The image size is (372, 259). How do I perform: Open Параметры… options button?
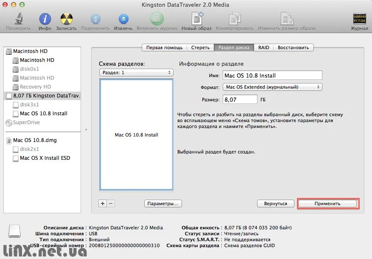[x=163, y=203]
